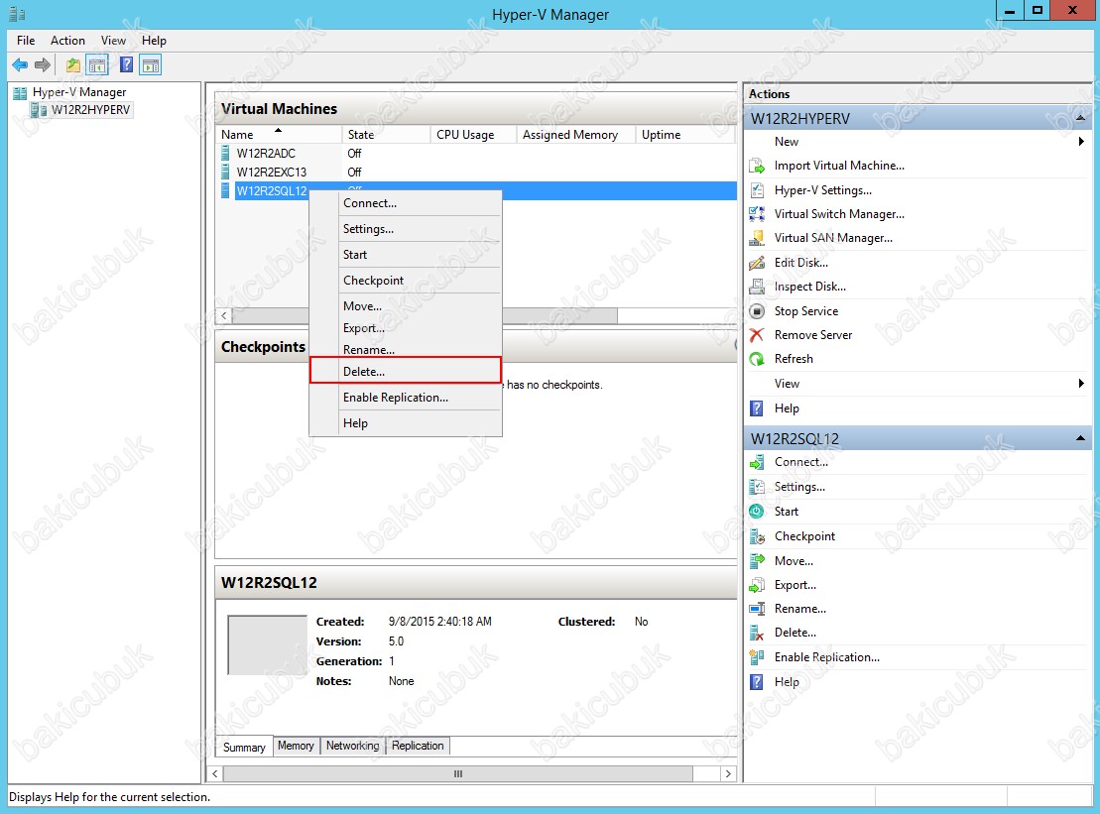The height and width of the screenshot is (814, 1100).
Task: Click the bottom scrollbar right arrow
Action: click(x=728, y=774)
